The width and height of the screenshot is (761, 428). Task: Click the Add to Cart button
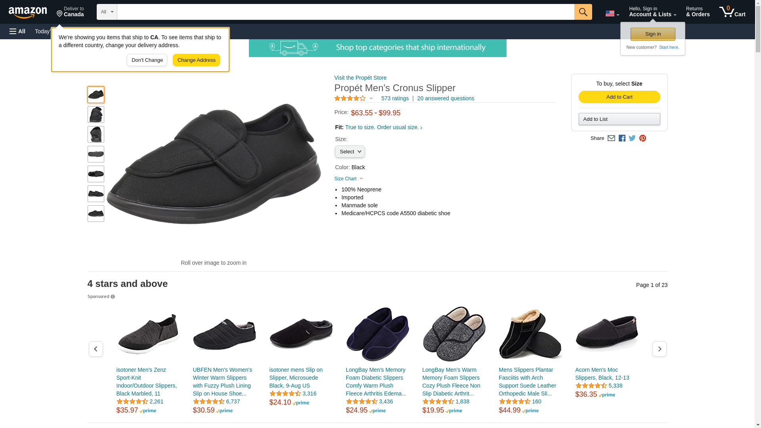[619, 97]
